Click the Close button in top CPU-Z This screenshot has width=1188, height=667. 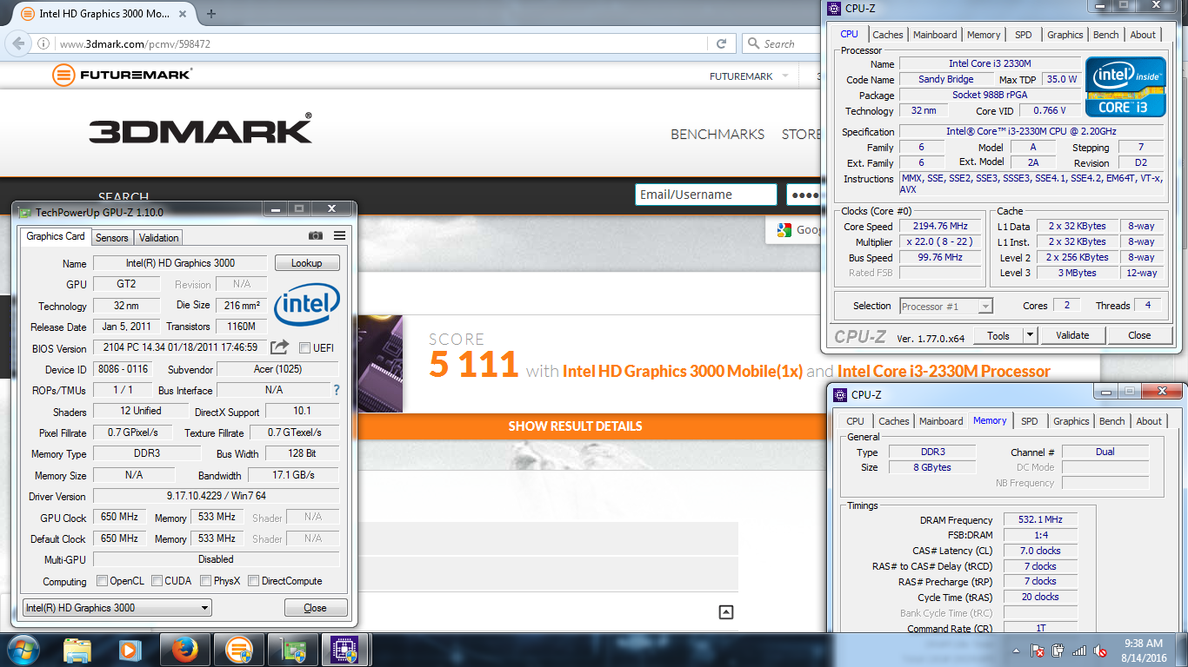click(1139, 335)
